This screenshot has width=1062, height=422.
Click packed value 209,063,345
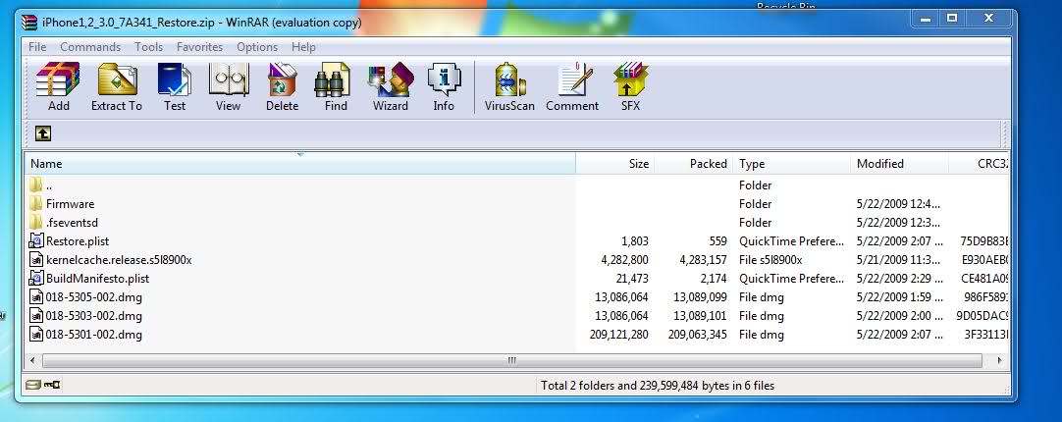pos(698,334)
